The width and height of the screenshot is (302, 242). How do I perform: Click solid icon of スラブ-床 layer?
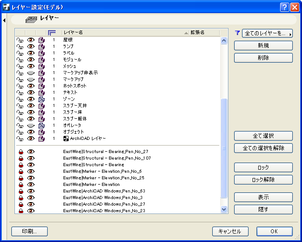pos(42,112)
